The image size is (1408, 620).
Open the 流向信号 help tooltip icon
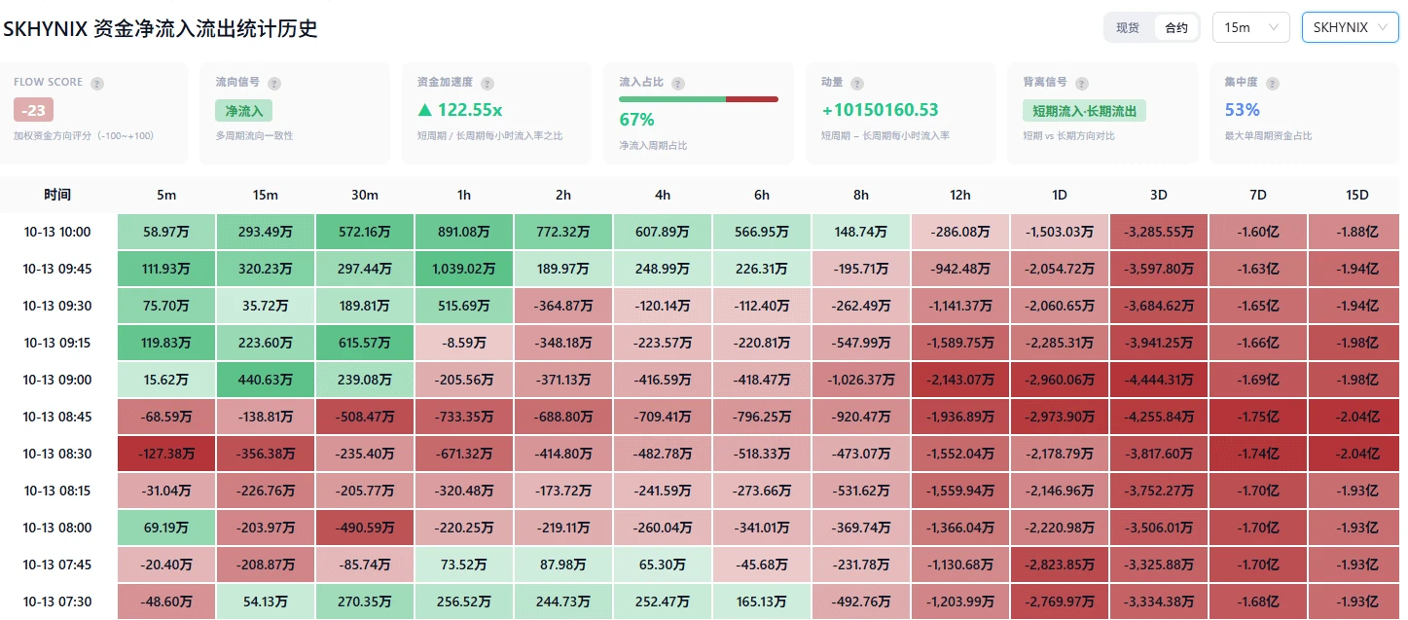274,84
